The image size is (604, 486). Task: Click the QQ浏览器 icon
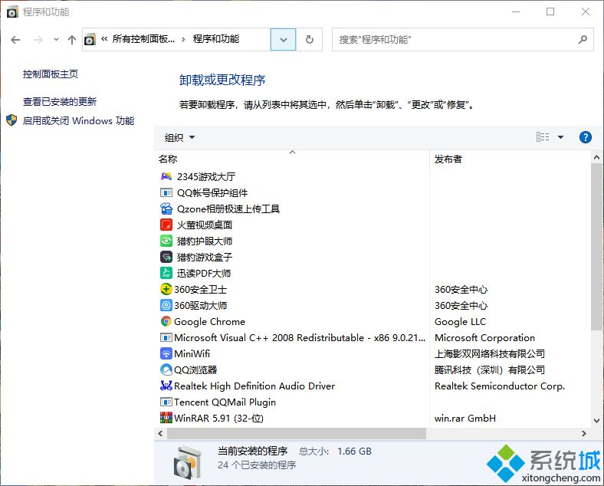tap(166, 369)
